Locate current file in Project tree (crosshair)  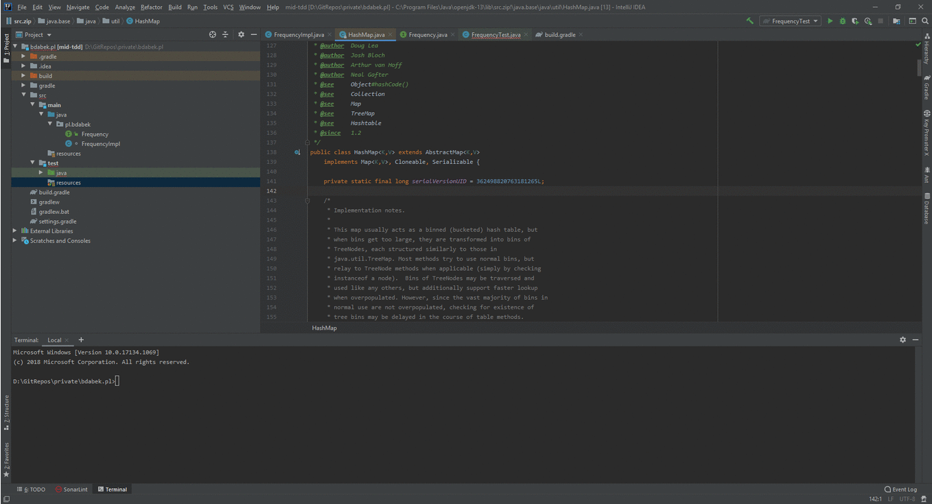pyautogui.click(x=213, y=34)
